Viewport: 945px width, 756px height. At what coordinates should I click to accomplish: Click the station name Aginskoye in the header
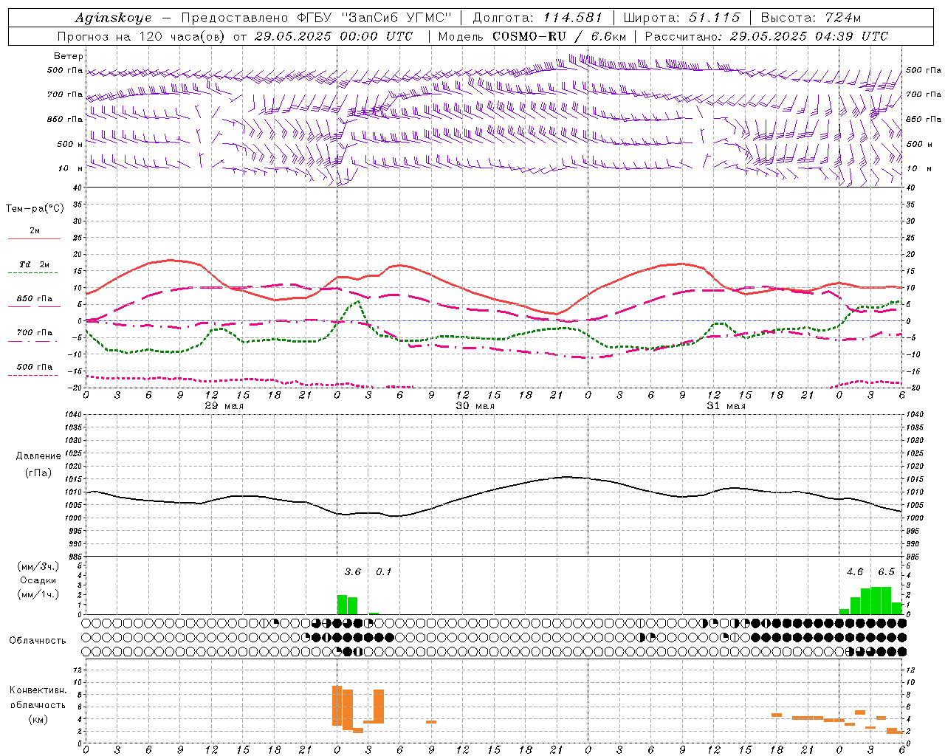(x=113, y=18)
